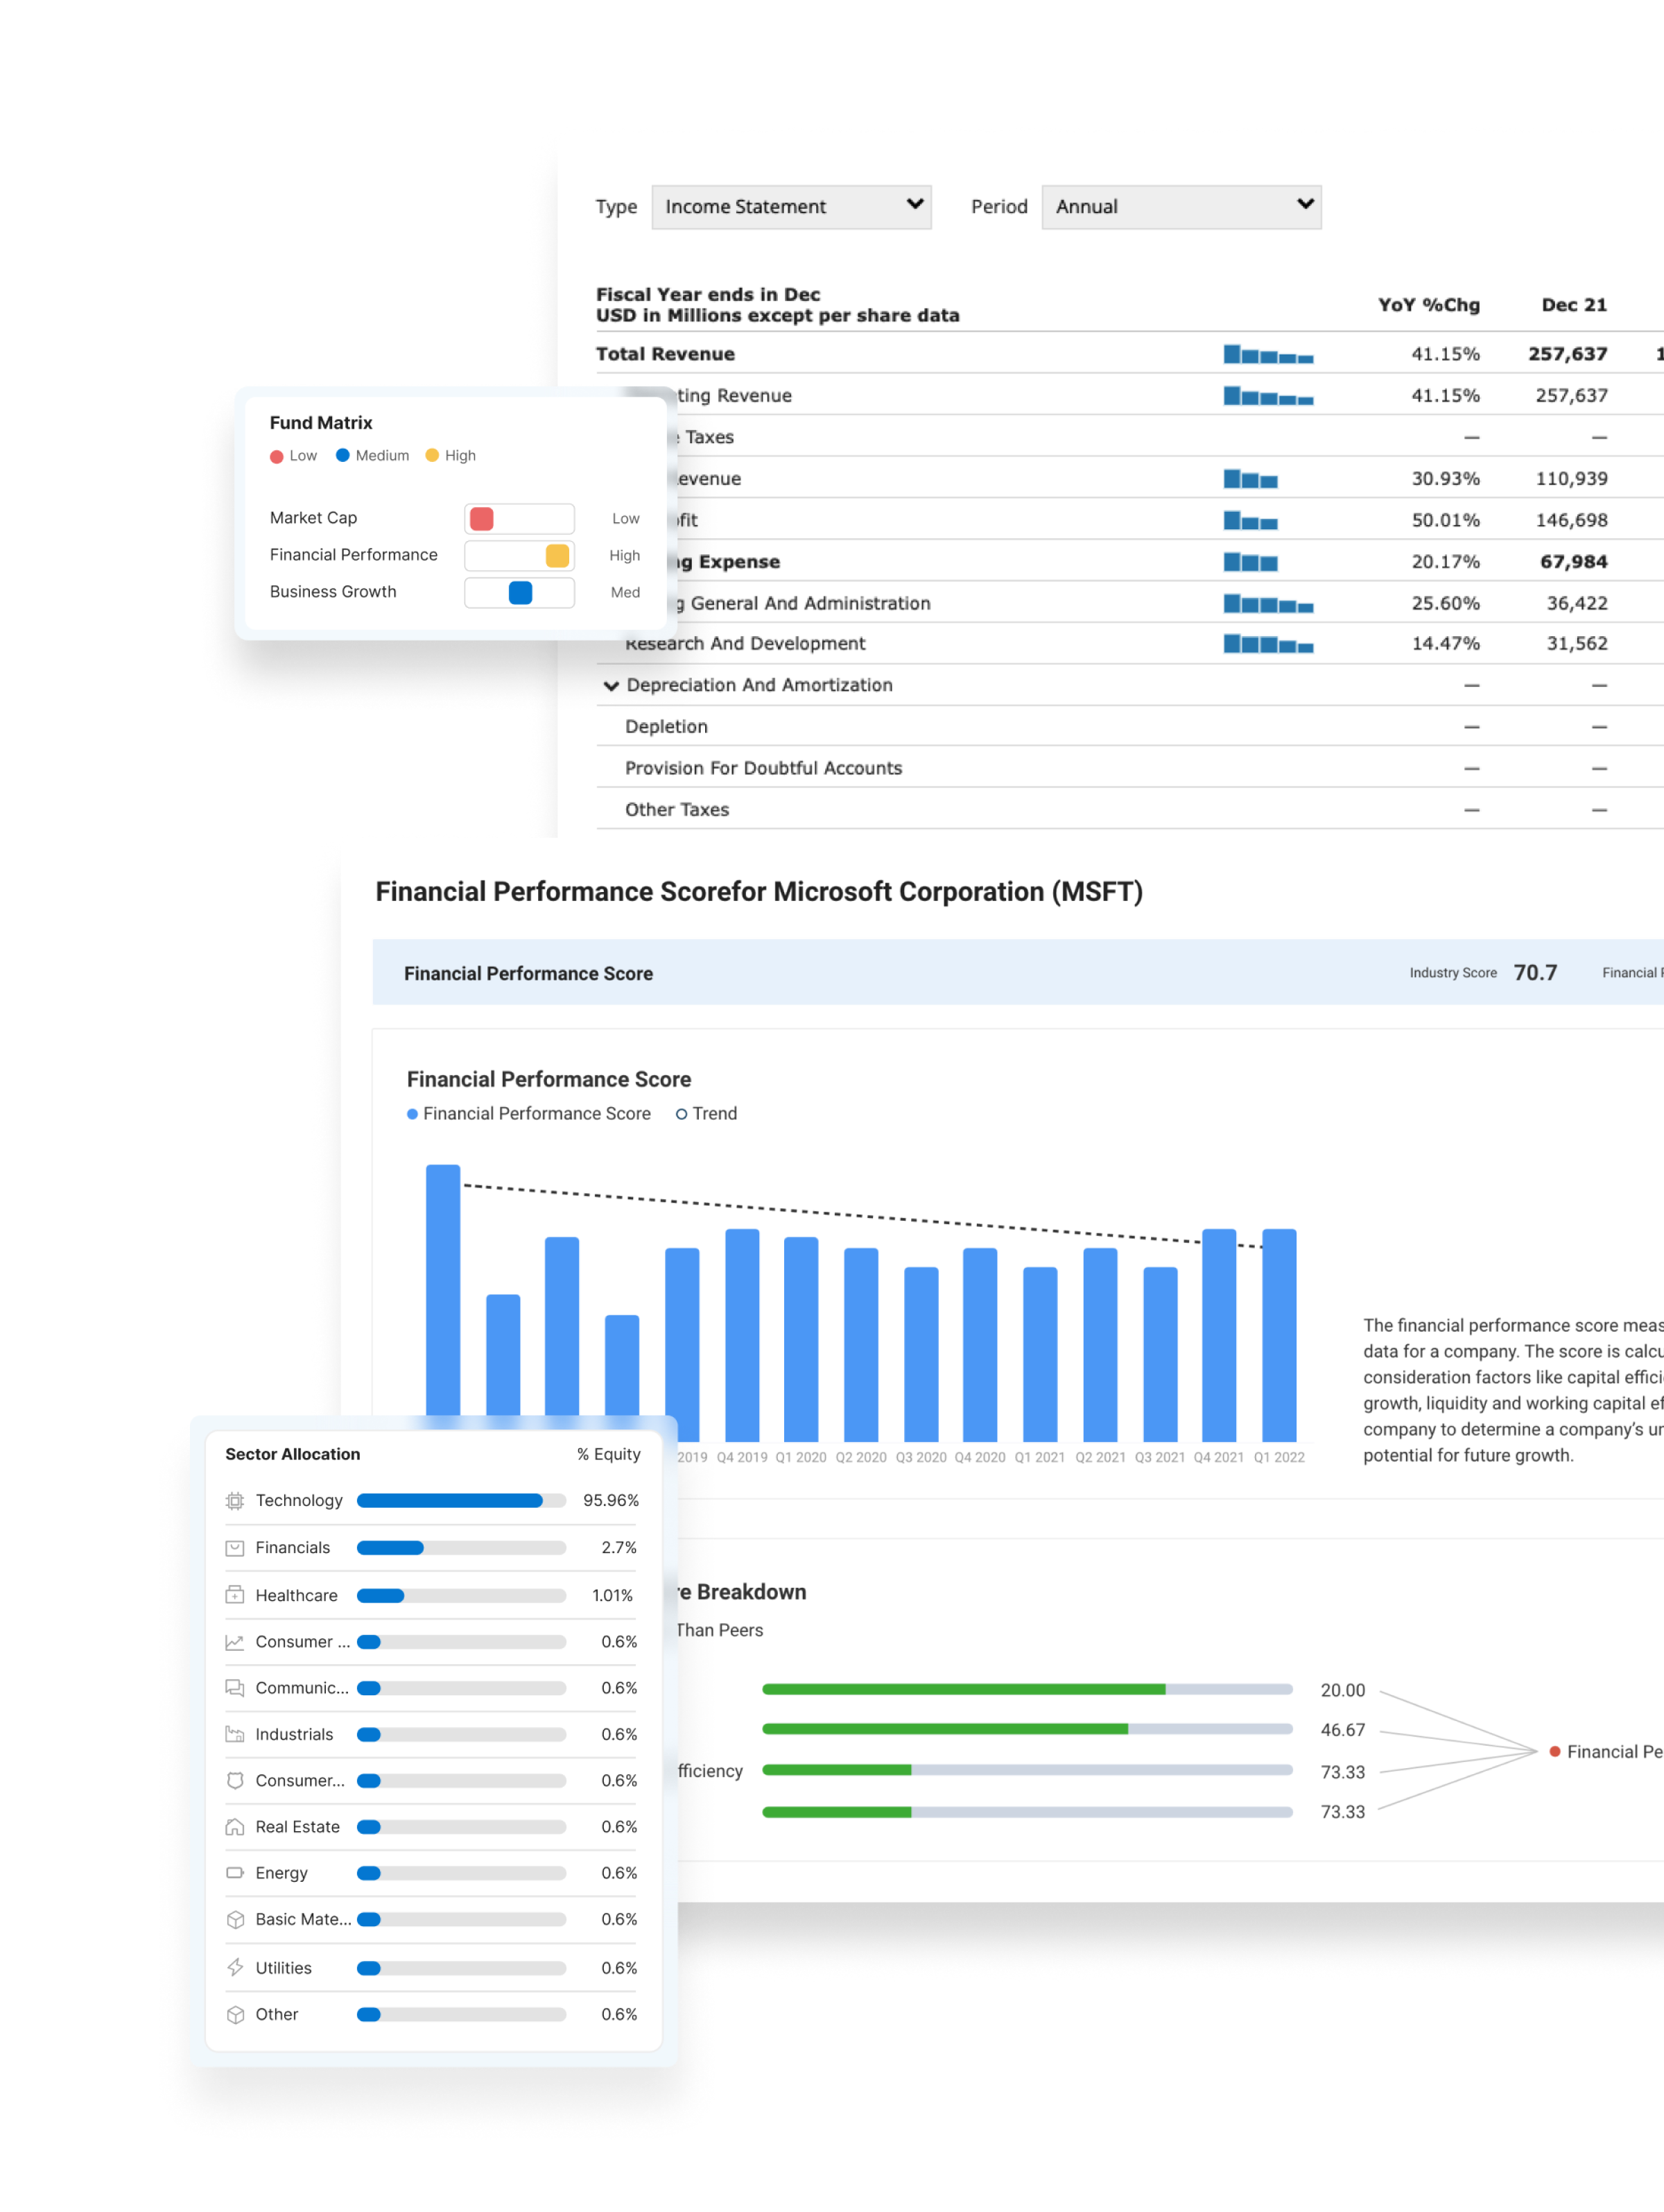Click the Healthcare sector icon
The image size is (1664, 2212).
coord(235,1595)
